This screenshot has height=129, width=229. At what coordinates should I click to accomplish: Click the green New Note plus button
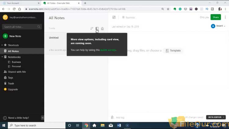click(5, 36)
